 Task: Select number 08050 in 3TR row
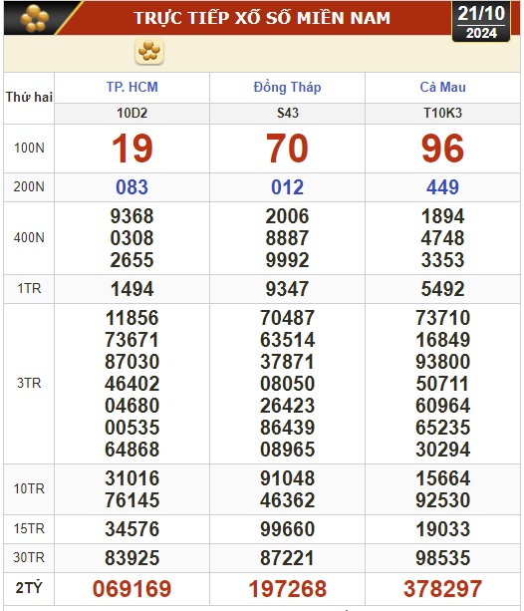coord(287,384)
